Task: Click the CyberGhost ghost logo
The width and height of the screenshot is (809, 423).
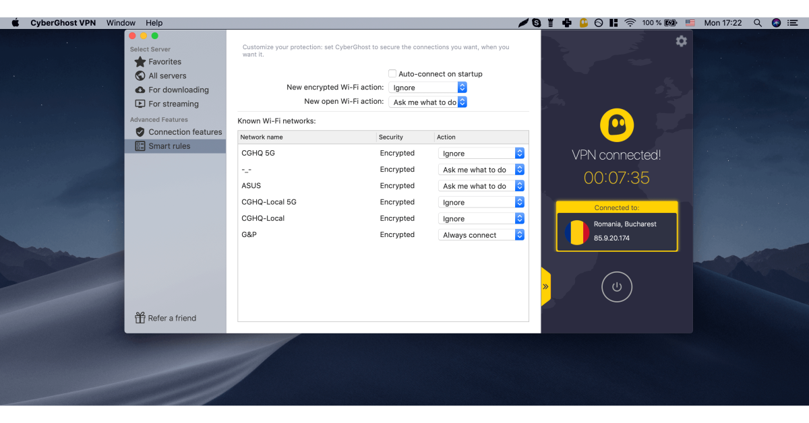Action: tap(616, 126)
